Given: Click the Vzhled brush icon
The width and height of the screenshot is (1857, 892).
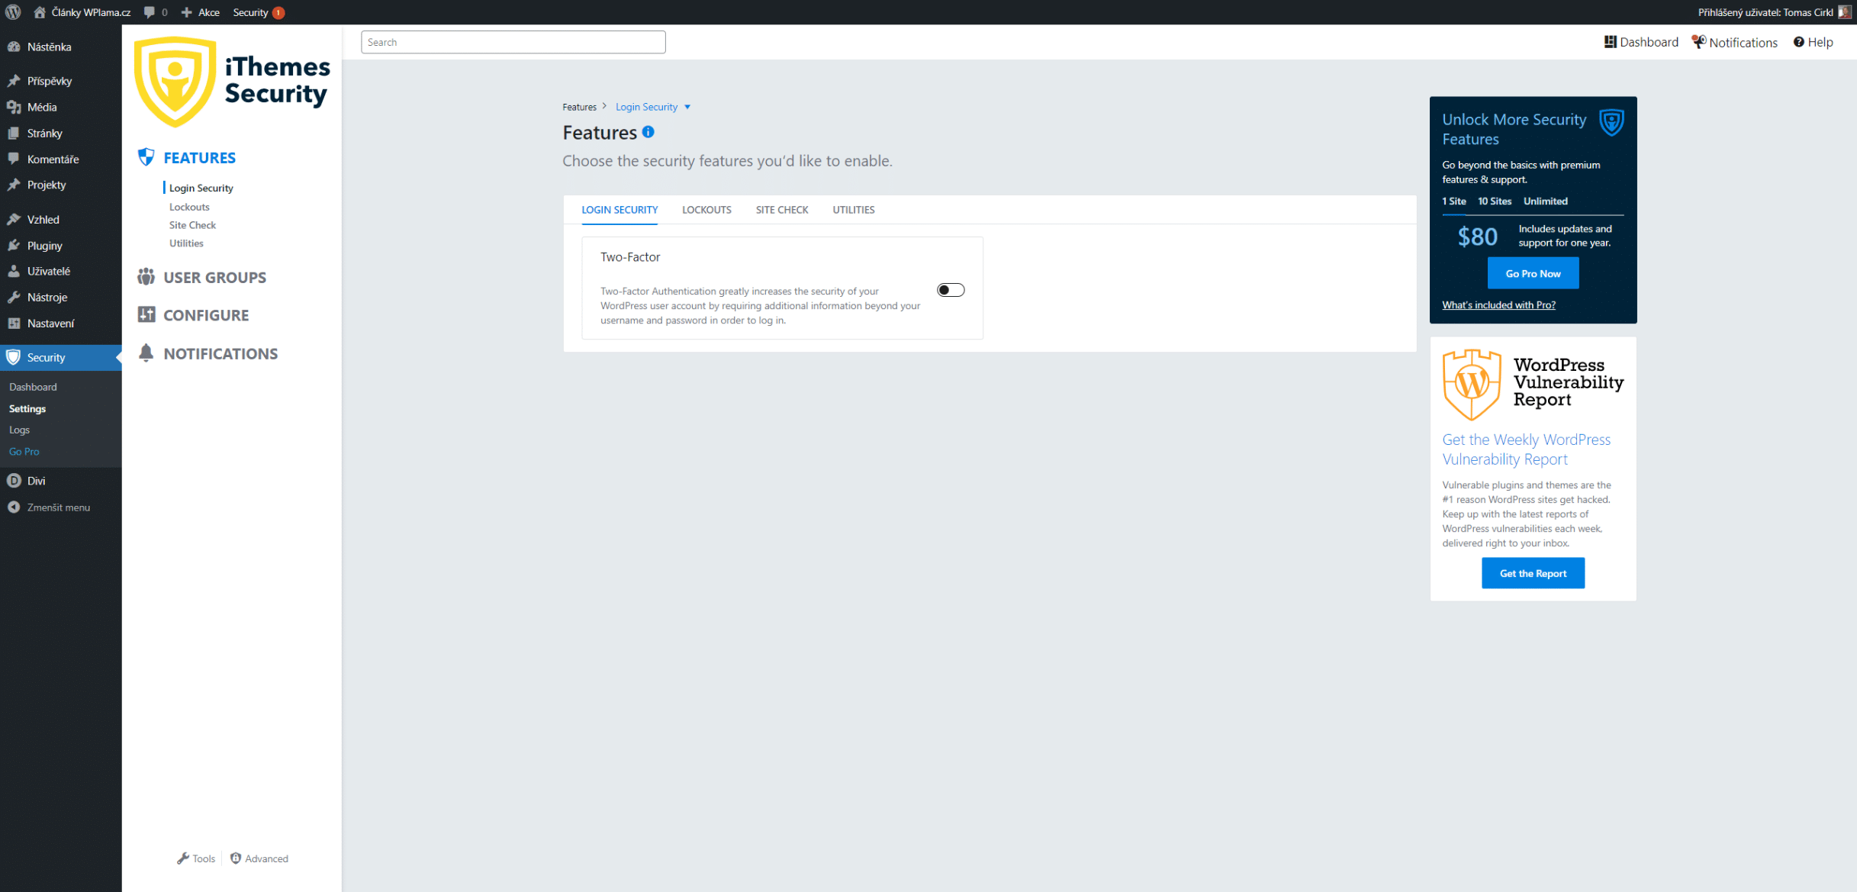Looking at the screenshot, I should coord(14,219).
